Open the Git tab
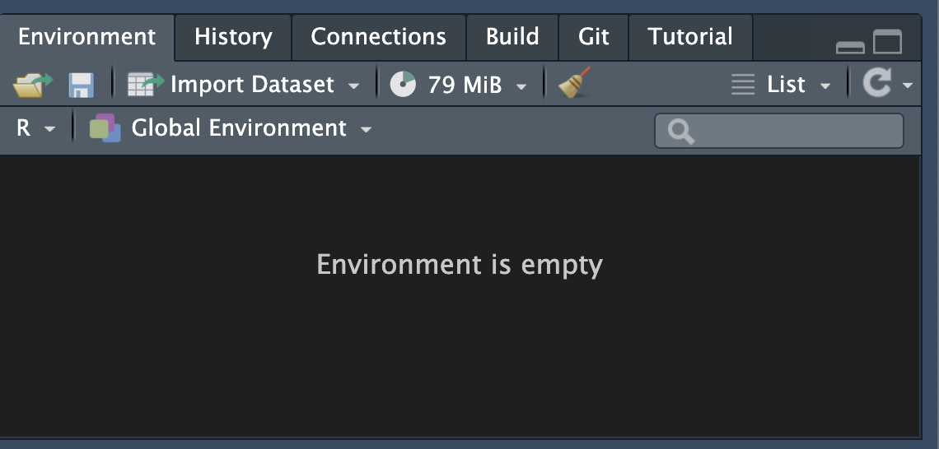The width and height of the screenshot is (939, 449). coord(593,37)
